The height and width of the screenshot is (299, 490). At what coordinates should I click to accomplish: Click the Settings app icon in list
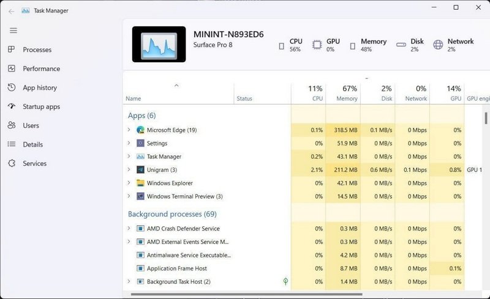pos(140,143)
